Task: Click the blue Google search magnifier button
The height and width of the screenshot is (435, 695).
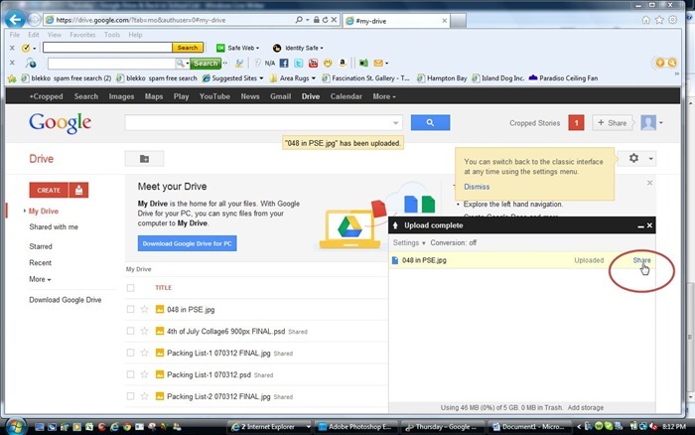Action: pos(430,122)
